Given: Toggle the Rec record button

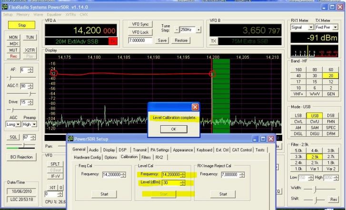Looking at the screenshot, I should (x=13, y=56).
